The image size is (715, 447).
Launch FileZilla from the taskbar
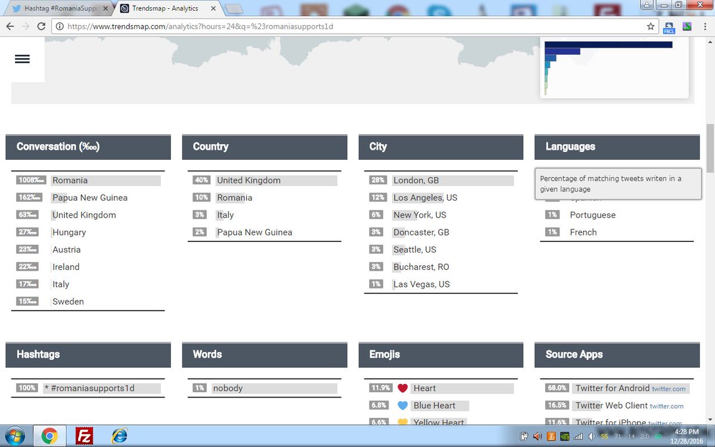[84, 436]
